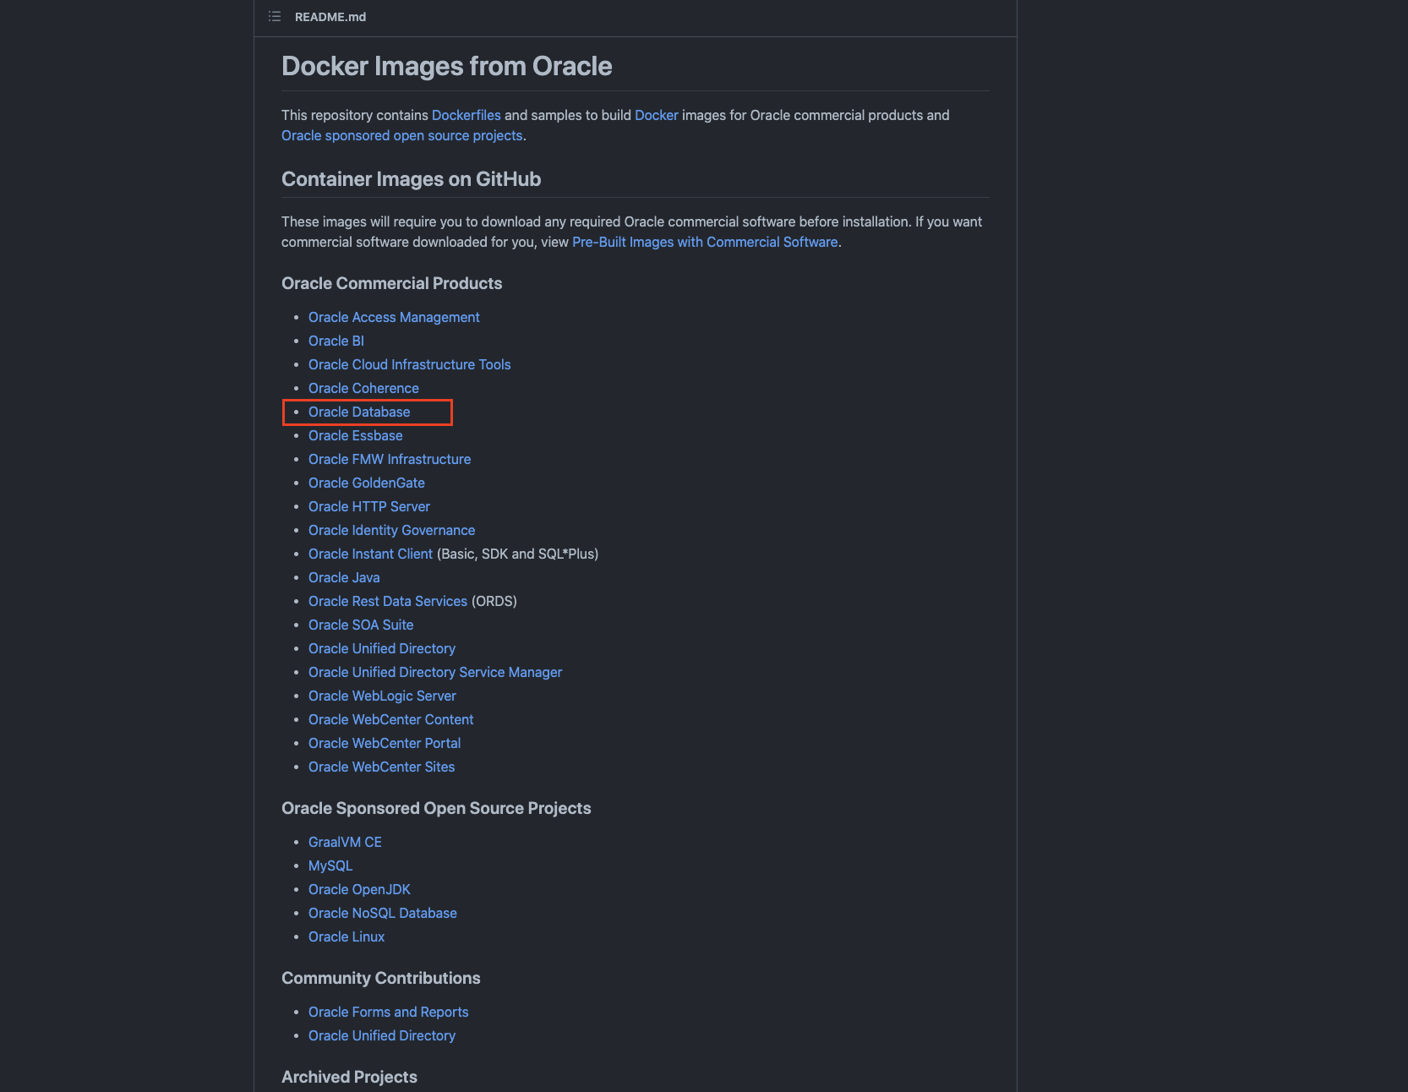Open the README table of contents icon
The image size is (1408, 1092).
(275, 17)
